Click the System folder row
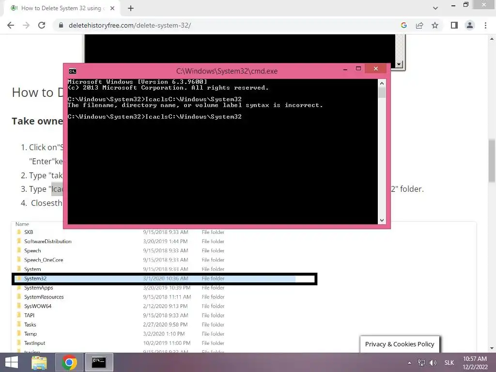496x372 pixels. tap(120, 269)
